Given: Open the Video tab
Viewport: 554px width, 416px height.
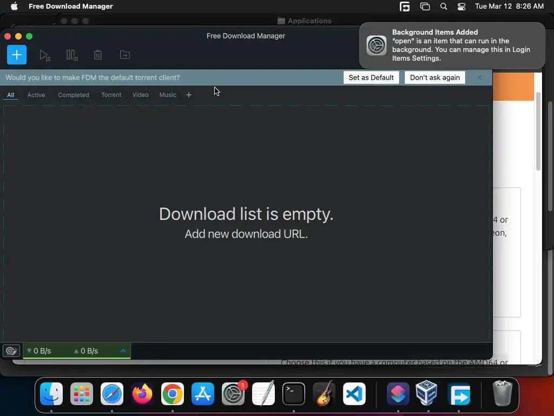Looking at the screenshot, I should click(140, 95).
